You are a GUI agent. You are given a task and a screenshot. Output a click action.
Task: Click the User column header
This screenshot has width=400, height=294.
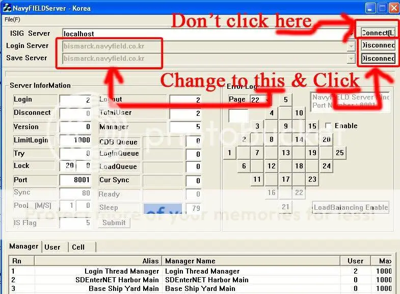(355, 261)
